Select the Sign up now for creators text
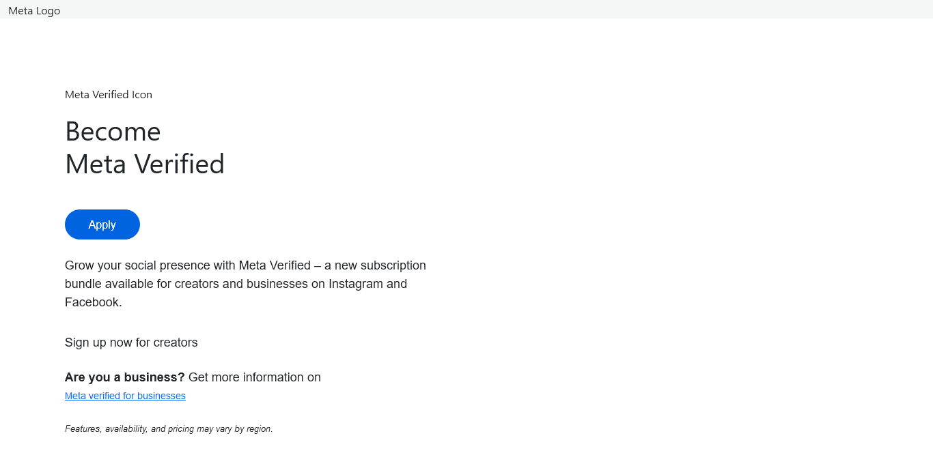Screen dimensions: 933x466 [x=131, y=343]
